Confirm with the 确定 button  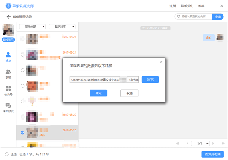click(98, 93)
